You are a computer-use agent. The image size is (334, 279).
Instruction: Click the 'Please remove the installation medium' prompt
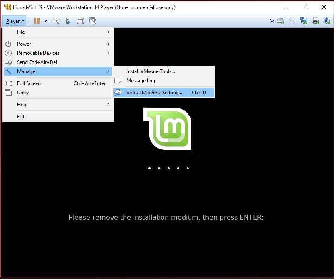pos(166,217)
